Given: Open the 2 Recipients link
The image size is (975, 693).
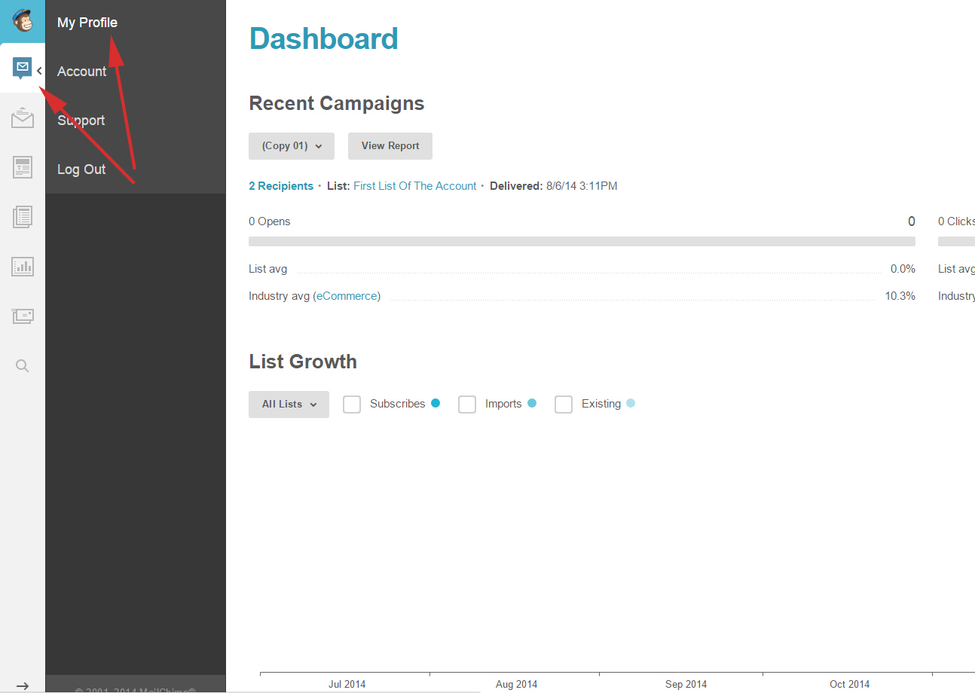Looking at the screenshot, I should click(281, 186).
